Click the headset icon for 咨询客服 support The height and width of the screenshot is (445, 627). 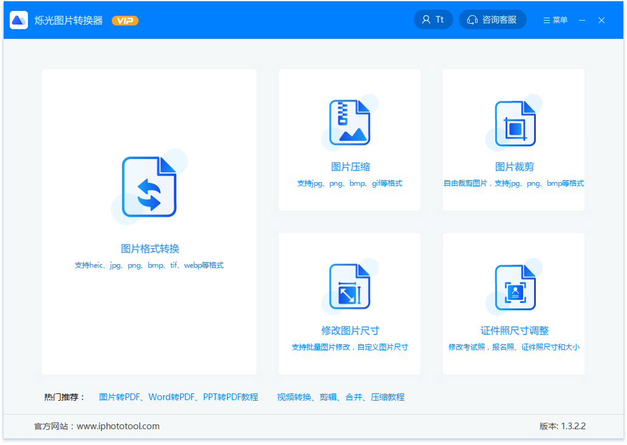pos(473,19)
